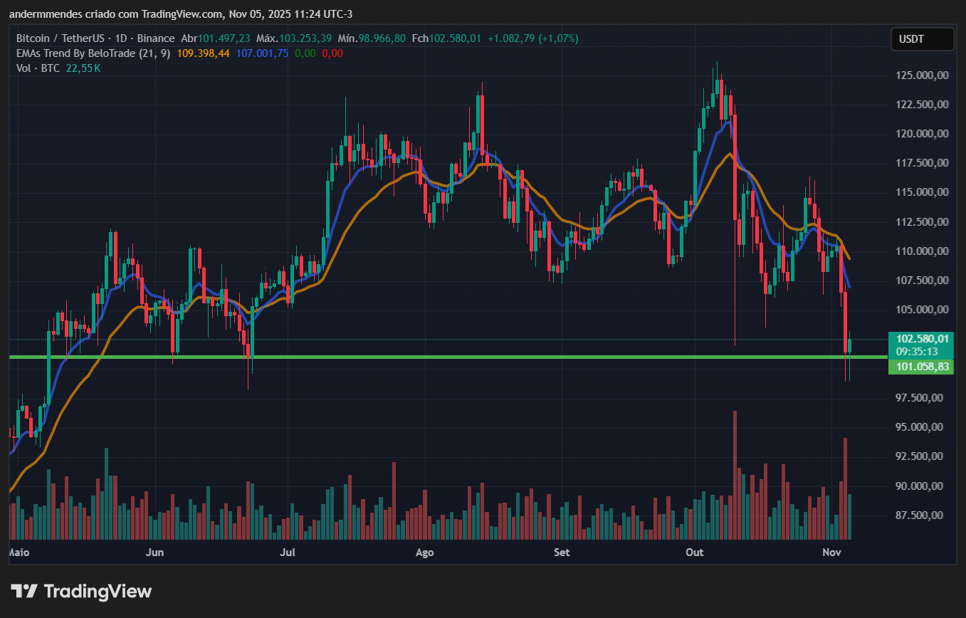Select the Bitcoin / TetherUS symbol title

pos(95,38)
